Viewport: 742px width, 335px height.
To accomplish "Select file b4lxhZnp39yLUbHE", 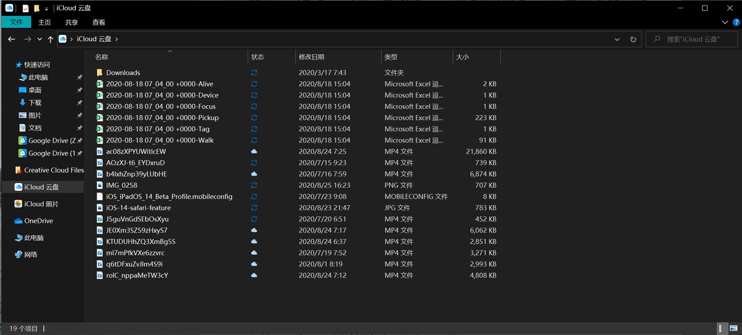I will pyautogui.click(x=137, y=174).
